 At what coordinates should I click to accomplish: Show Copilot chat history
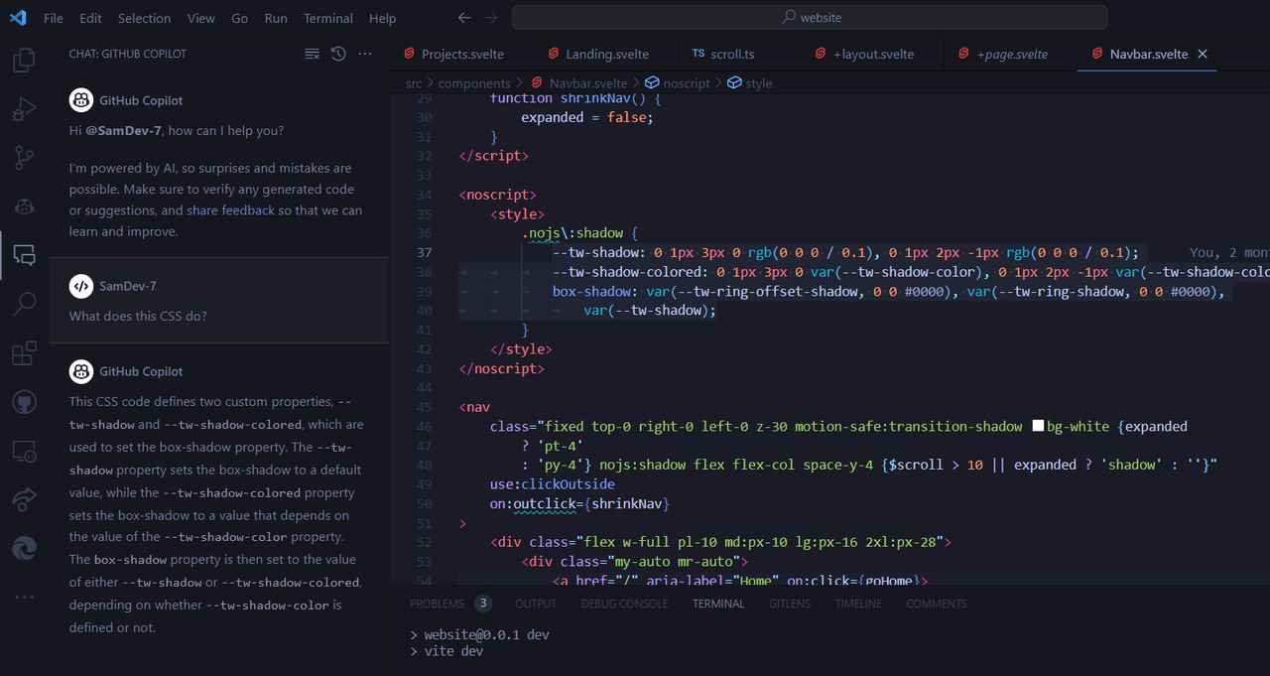coord(338,54)
